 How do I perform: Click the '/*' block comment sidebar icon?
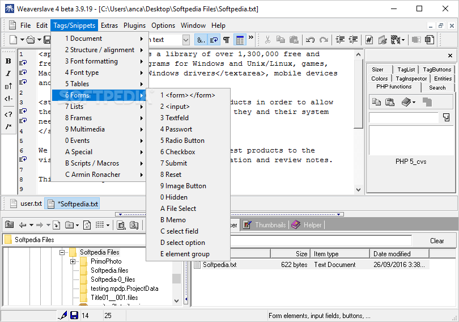(8, 126)
